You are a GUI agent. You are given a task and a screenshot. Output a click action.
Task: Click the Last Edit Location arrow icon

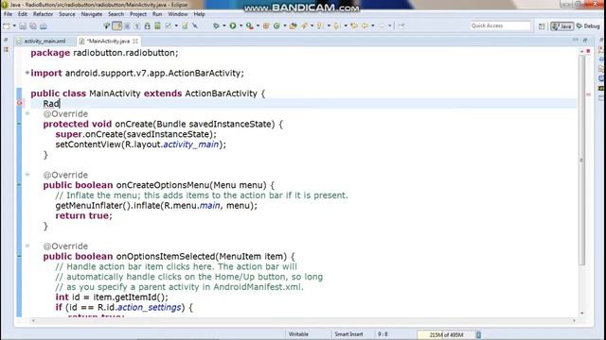pos(354,25)
